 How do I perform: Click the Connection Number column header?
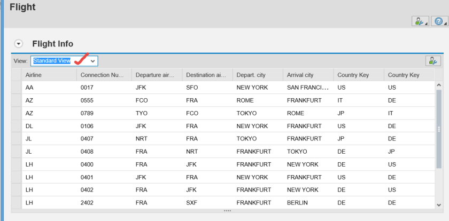103,75
